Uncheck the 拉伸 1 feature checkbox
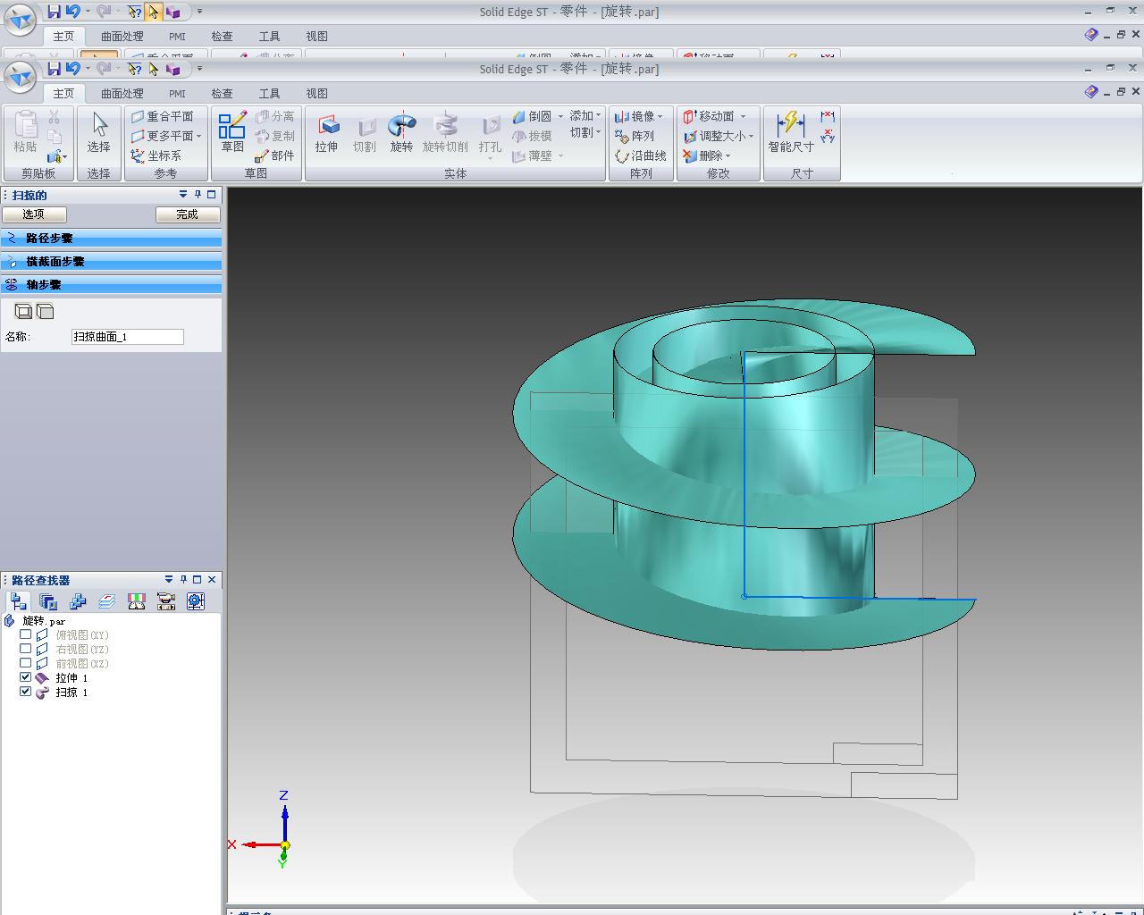1144x915 pixels. 25,677
